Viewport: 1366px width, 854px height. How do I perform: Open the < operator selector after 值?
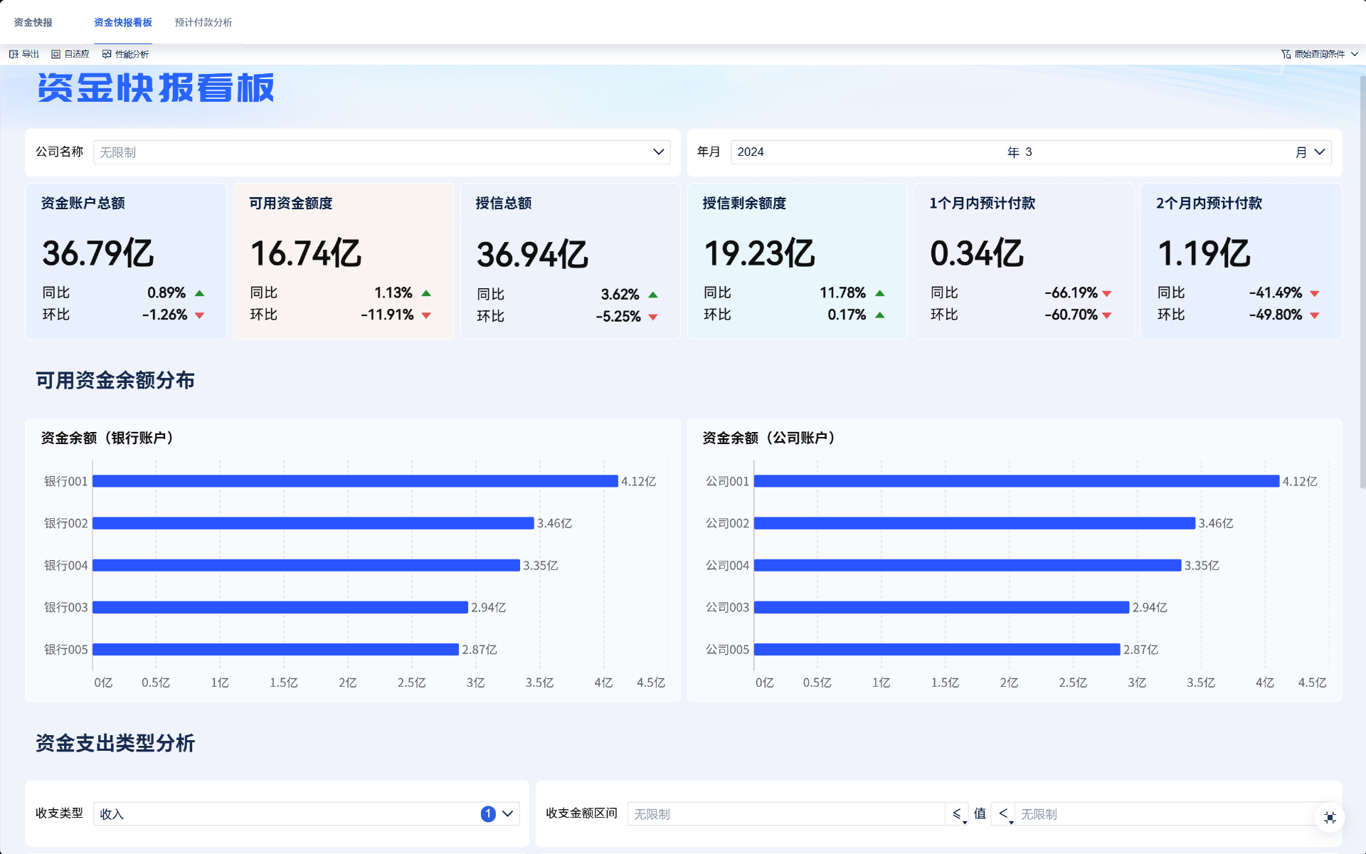[1004, 813]
